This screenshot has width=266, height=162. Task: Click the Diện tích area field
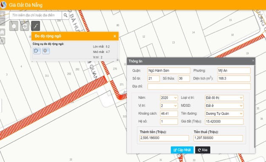(234, 78)
